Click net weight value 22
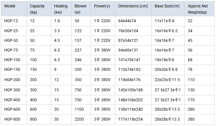Image resolution: width=216 pixels, height=126 pixels. (190, 21)
